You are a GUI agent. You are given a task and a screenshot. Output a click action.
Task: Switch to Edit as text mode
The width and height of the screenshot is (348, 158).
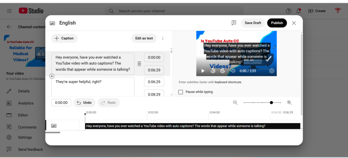coord(144,38)
